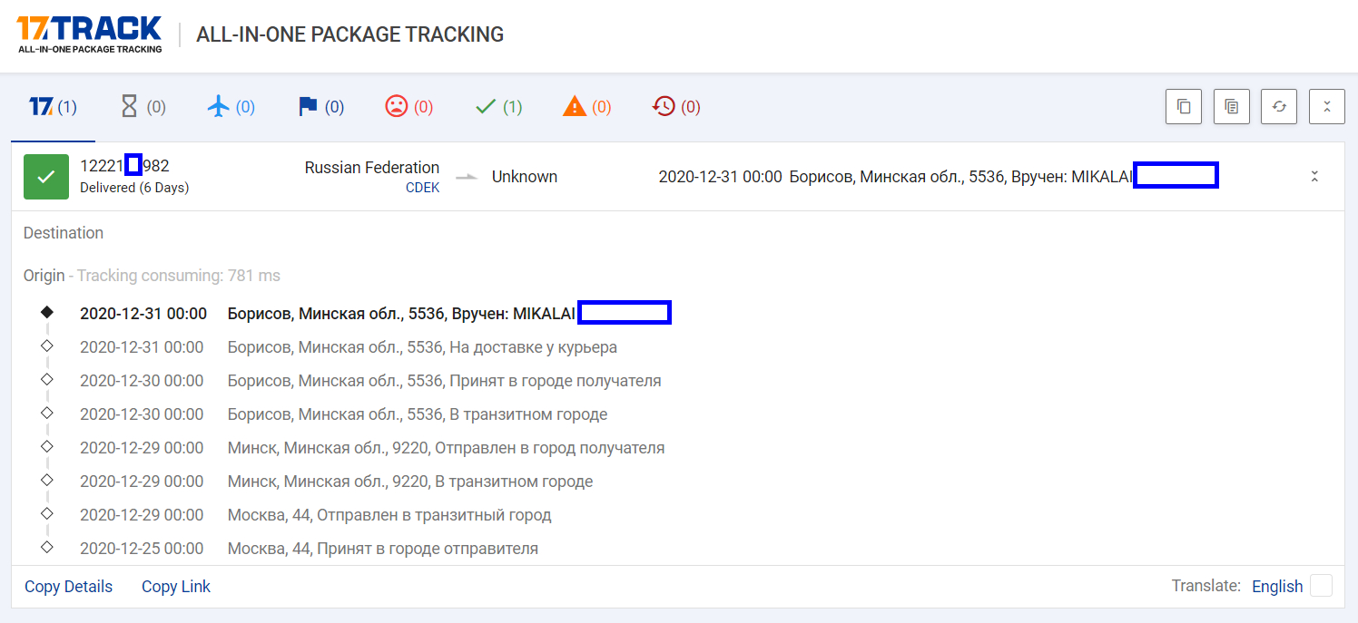
Task: Collapse the tracking row details chevron
Action: click(1314, 177)
